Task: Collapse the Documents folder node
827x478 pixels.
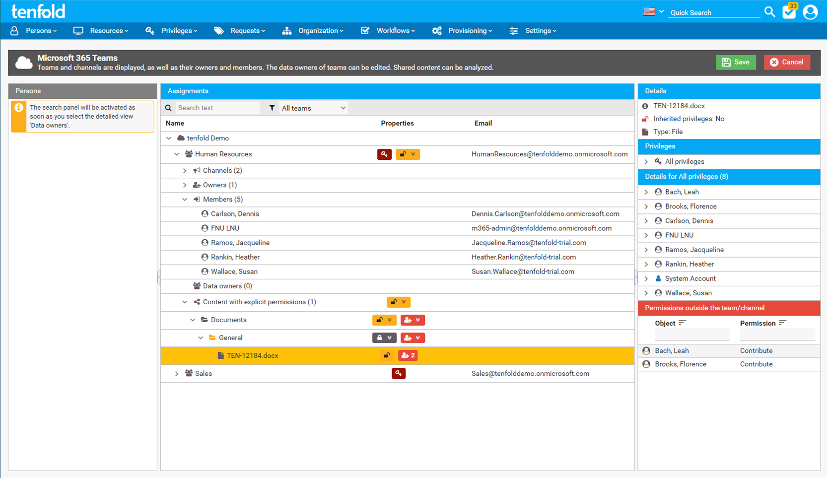Action: [x=193, y=320]
